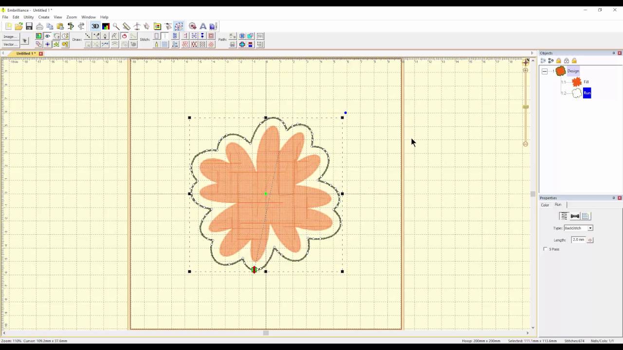Open the File menu
This screenshot has width=623, height=350.
click(x=5, y=17)
